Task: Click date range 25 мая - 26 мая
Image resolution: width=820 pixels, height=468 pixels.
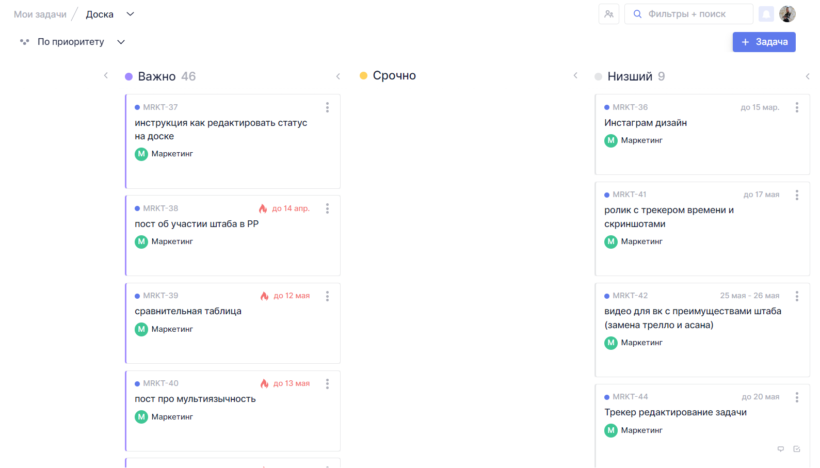Action: tap(750, 296)
